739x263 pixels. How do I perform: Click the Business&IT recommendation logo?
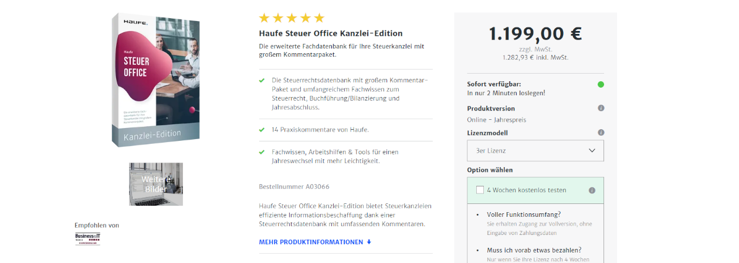tap(88, 238)
